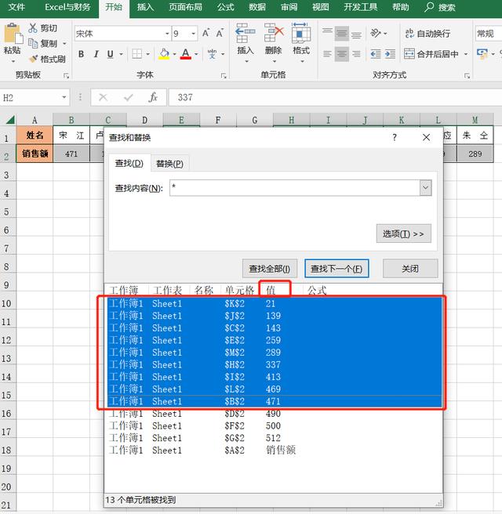Click the 查找内容 input field
The image size is (502, 514).
tap(295, 188)
